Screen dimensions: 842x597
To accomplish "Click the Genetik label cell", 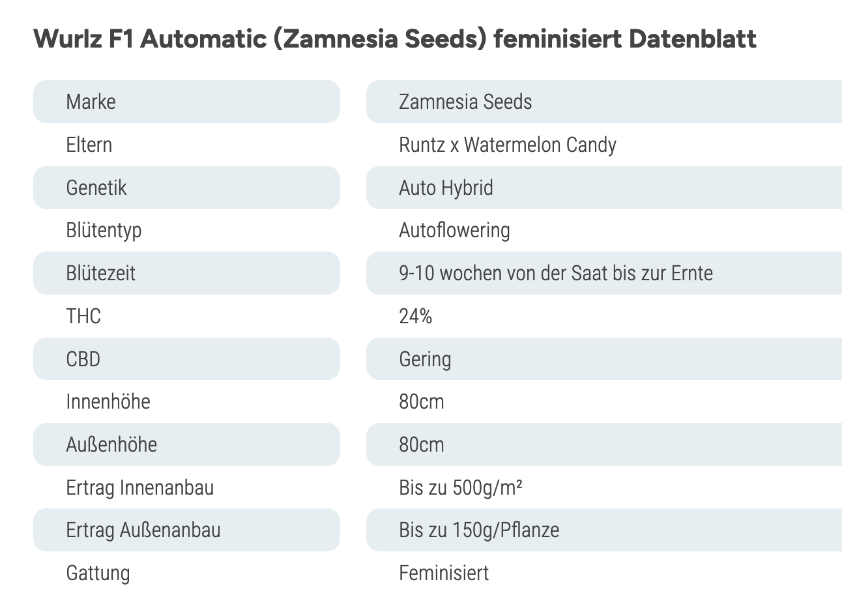I will pyautogui.click(x=186, y=188).
